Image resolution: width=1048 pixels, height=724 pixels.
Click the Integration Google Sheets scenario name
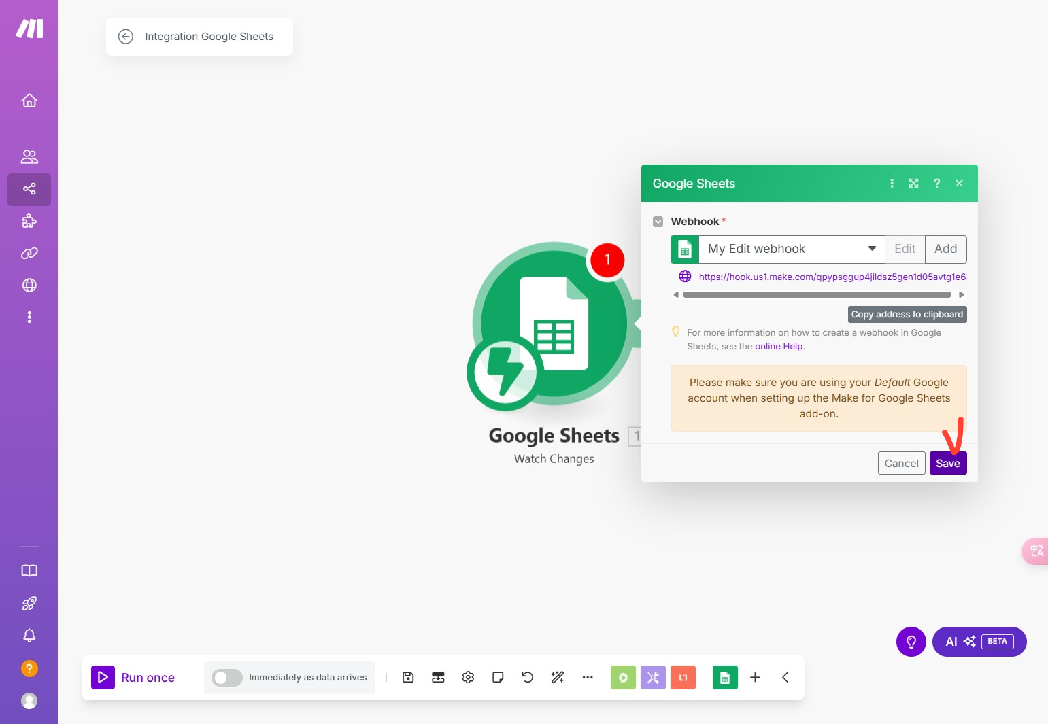pyautogui.click(x=209, y=37)
